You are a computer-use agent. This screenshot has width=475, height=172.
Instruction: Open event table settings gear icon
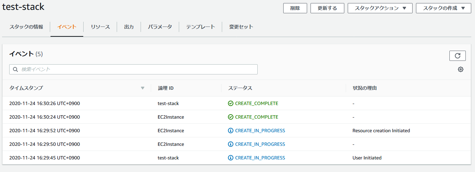click(460, 69)
